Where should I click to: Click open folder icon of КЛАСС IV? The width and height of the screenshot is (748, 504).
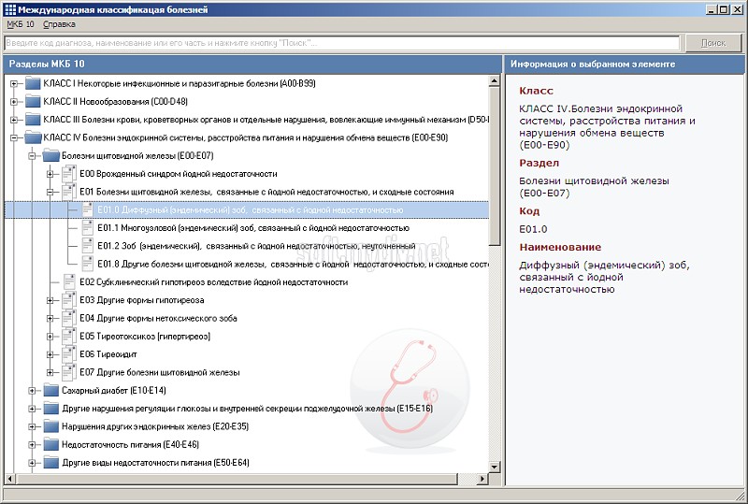pos(33,138)
